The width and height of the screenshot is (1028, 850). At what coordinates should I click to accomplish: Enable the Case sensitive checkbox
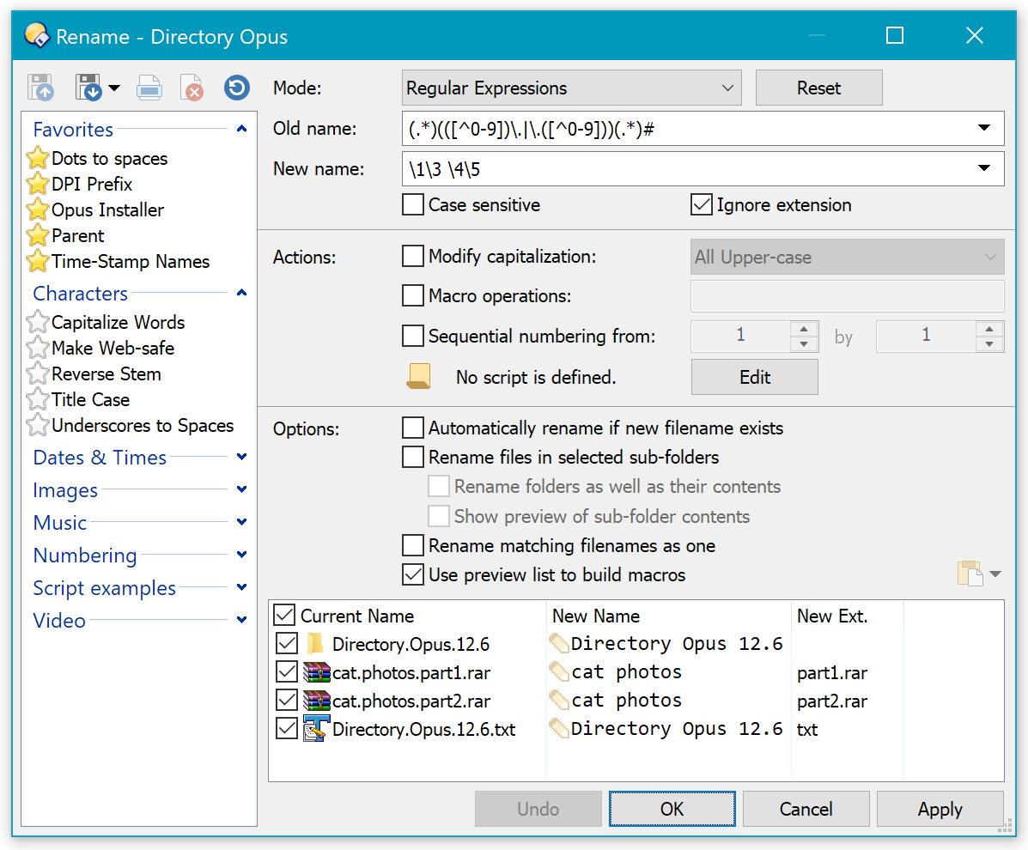pyautogui.click(x=412, y=204)
